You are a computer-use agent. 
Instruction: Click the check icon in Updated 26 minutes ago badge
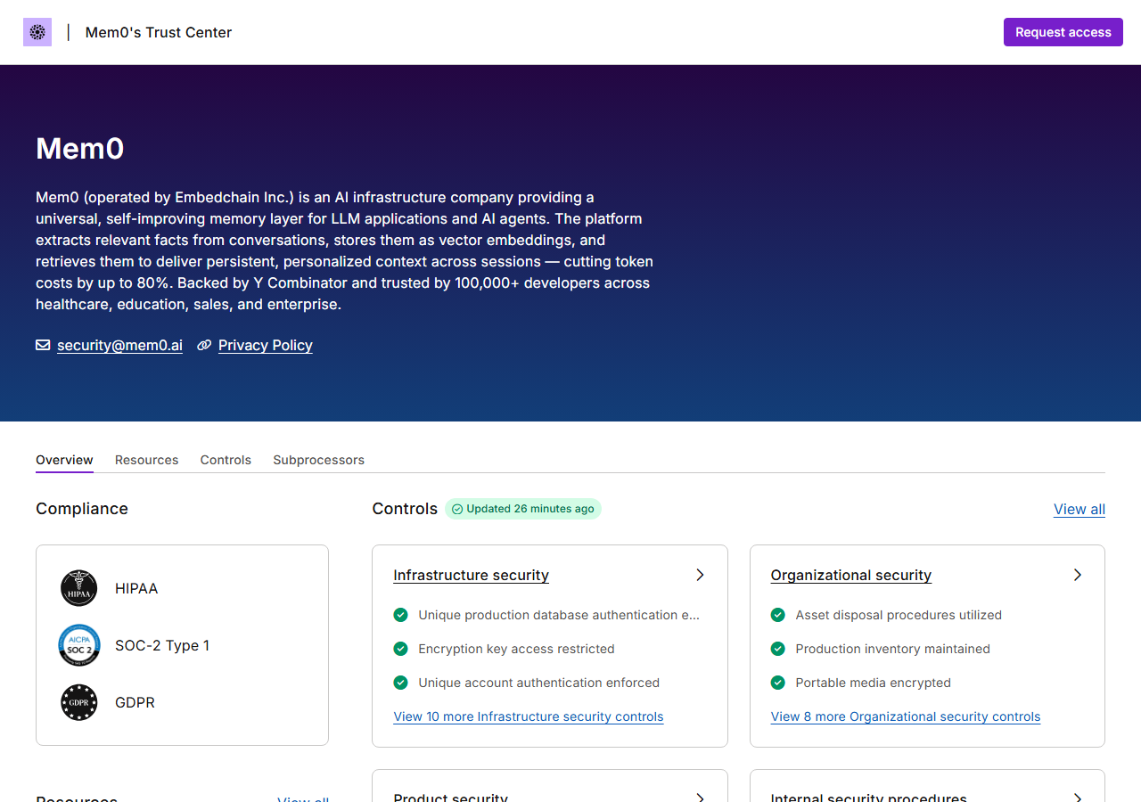coord(457,509)
